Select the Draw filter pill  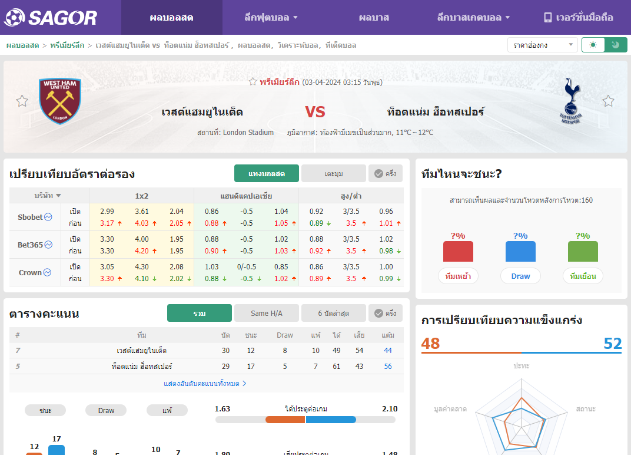tap(106, 410)
